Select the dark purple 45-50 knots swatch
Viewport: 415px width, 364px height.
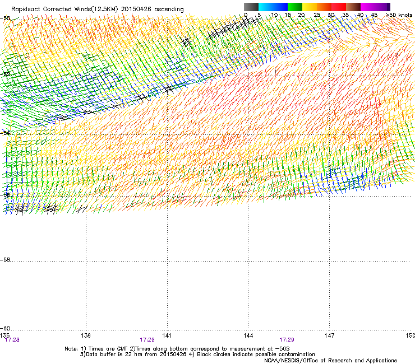point(382,7)
